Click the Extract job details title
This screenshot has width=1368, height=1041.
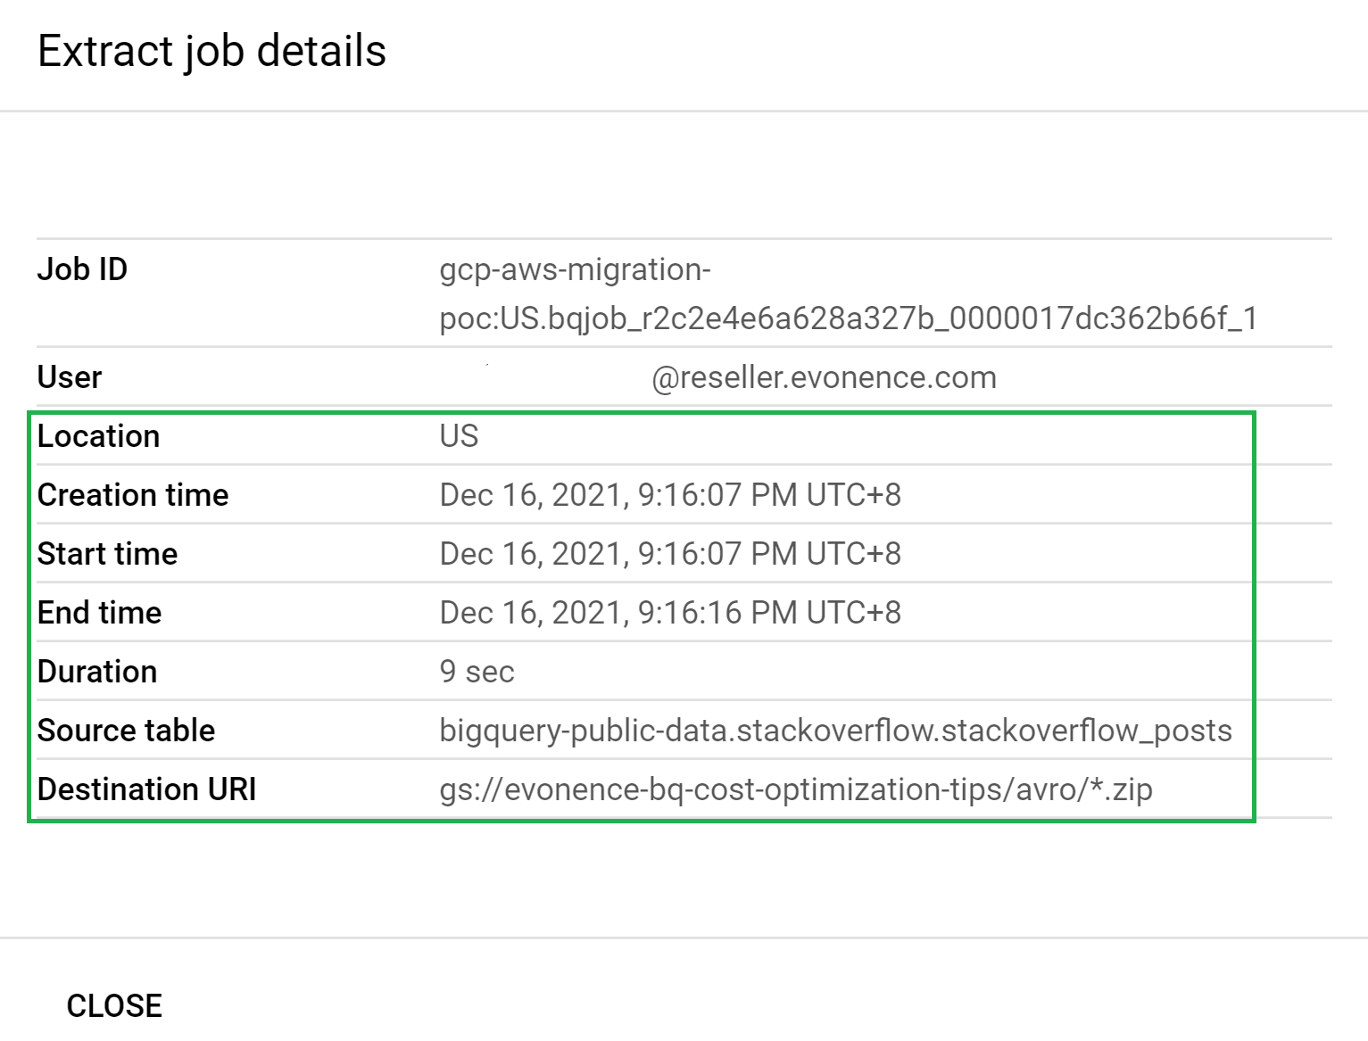pyautogui.click(x=211, y=51)
